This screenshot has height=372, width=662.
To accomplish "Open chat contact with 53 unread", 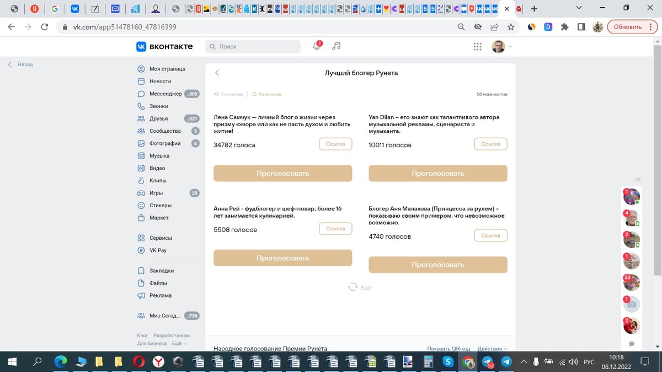I will pyautogui.click(x=632, y=282).
